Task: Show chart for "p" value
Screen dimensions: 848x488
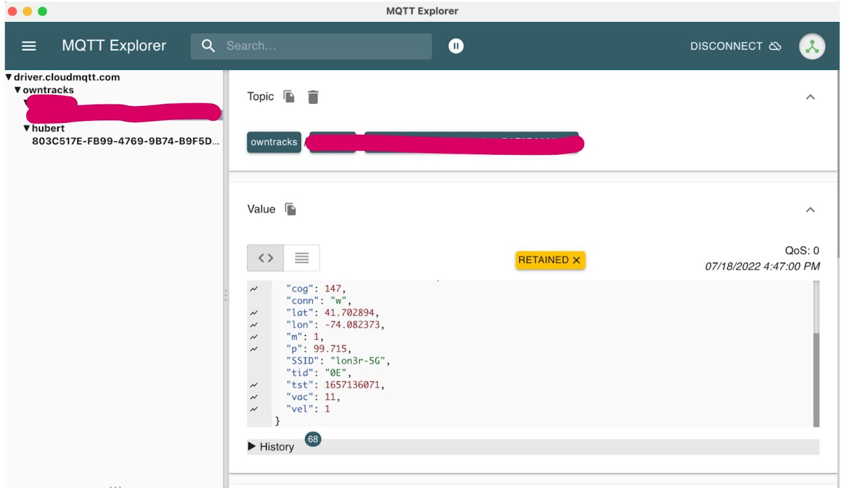Action: point(254,349)
